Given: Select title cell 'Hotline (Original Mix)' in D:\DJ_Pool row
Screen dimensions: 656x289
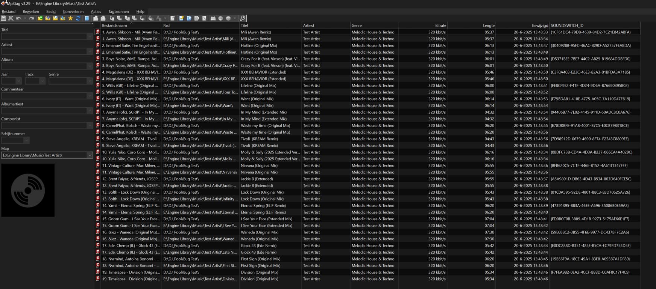Looking at the screenshot, I should click(259, 45).
